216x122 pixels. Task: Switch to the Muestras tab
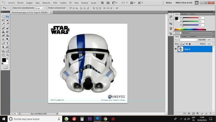(x=184, y=14)
